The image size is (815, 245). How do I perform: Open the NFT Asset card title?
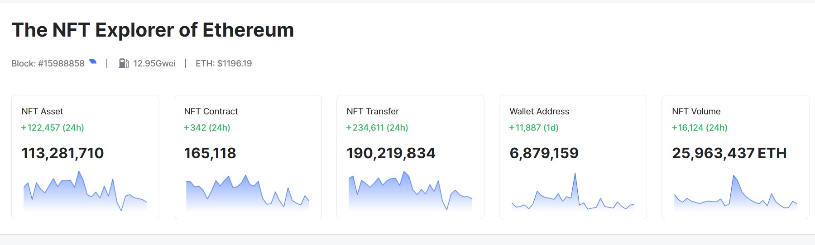pos(42,111)
